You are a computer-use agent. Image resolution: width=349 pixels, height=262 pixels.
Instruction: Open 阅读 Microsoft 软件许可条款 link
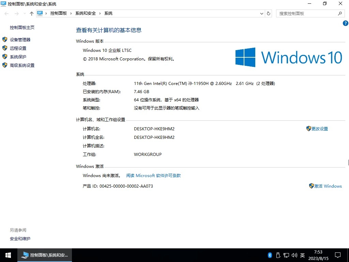pos(153,176)
